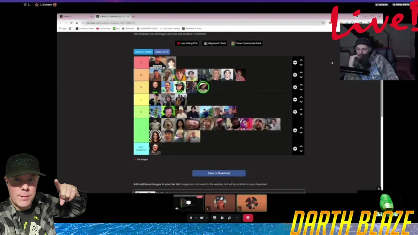Open the Luca Faloni Clothing bookmark
This screenshot has width=418, height=235.
click(x=170, y=29)
